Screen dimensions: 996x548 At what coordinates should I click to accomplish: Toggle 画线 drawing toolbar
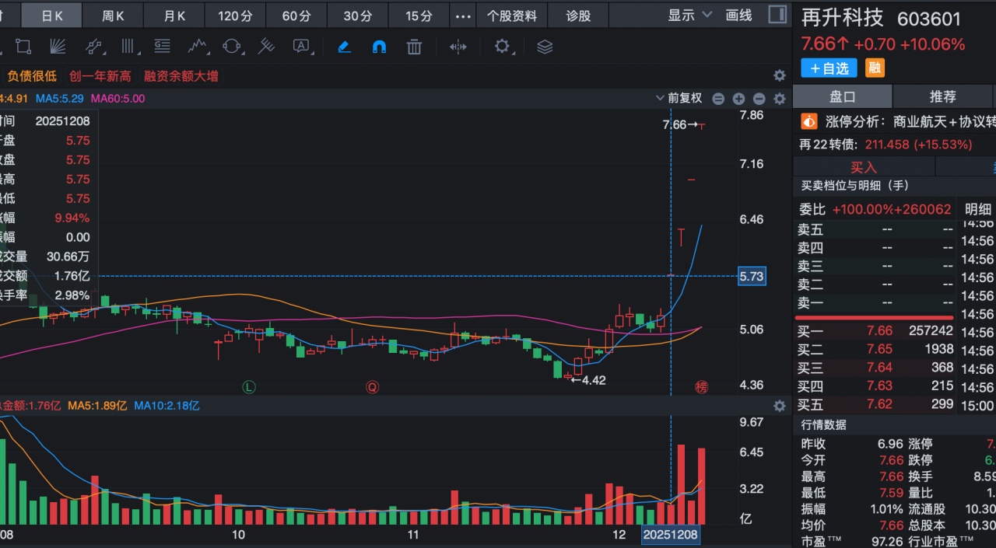[x=738, y=16]
